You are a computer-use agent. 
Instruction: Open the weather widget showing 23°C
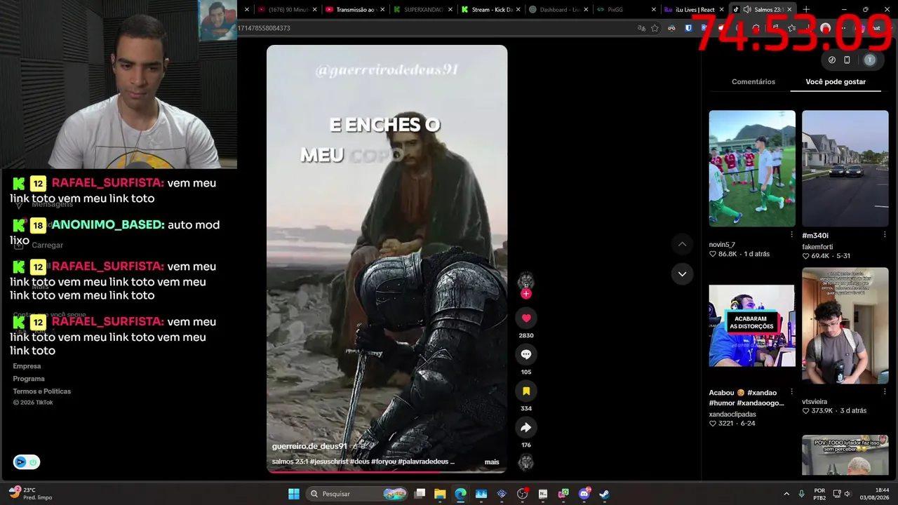[x=30, y=494]
